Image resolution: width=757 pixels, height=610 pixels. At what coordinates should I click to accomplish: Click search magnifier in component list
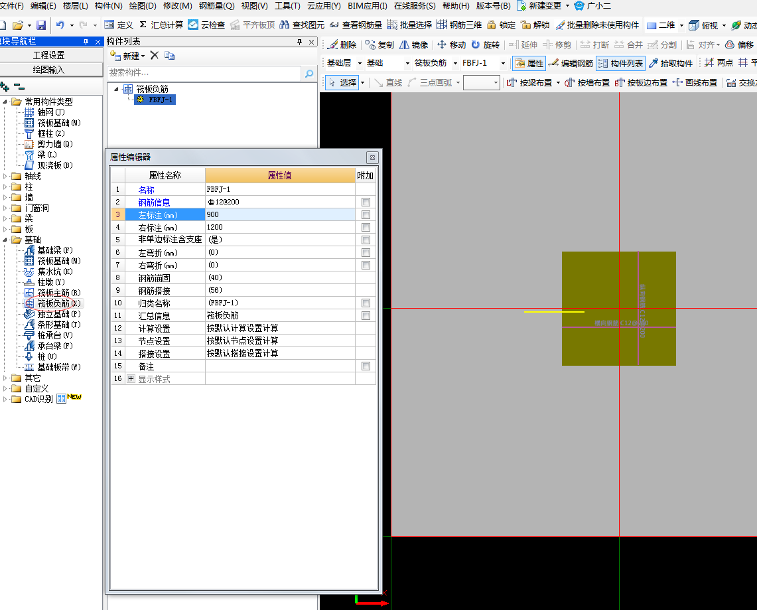coord(309,74)
